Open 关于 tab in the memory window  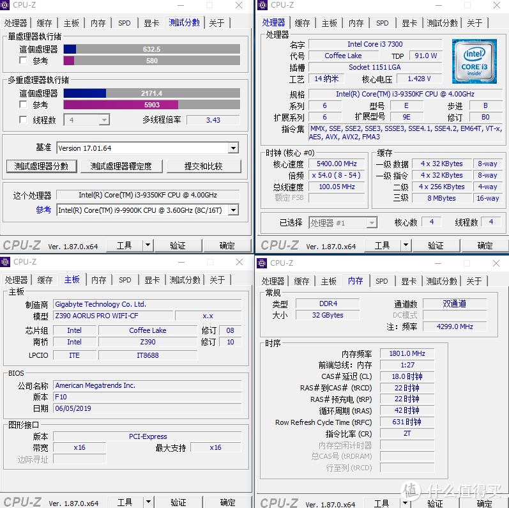[474, 281]
